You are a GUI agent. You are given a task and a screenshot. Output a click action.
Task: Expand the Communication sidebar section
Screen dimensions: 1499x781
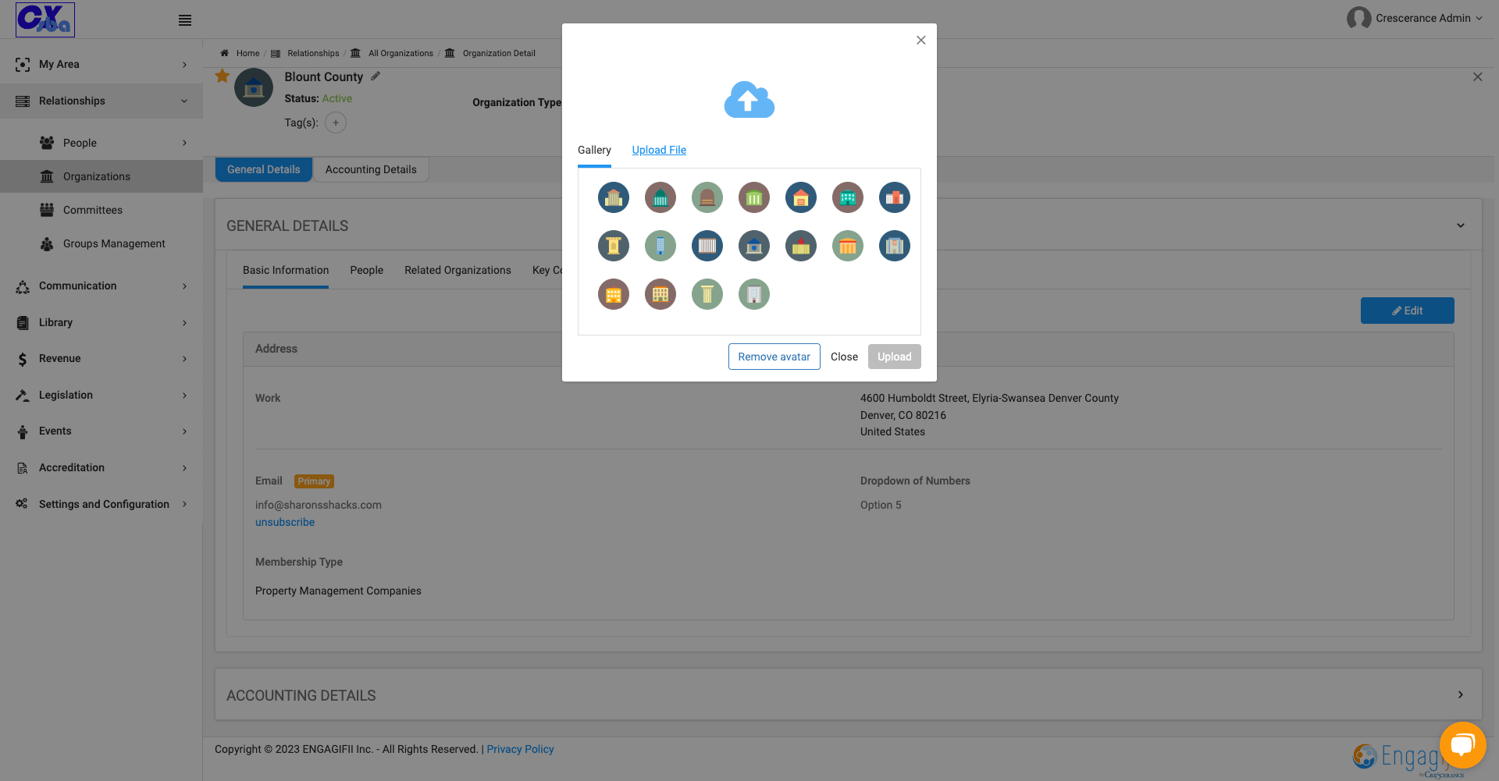tap(101, 286)
